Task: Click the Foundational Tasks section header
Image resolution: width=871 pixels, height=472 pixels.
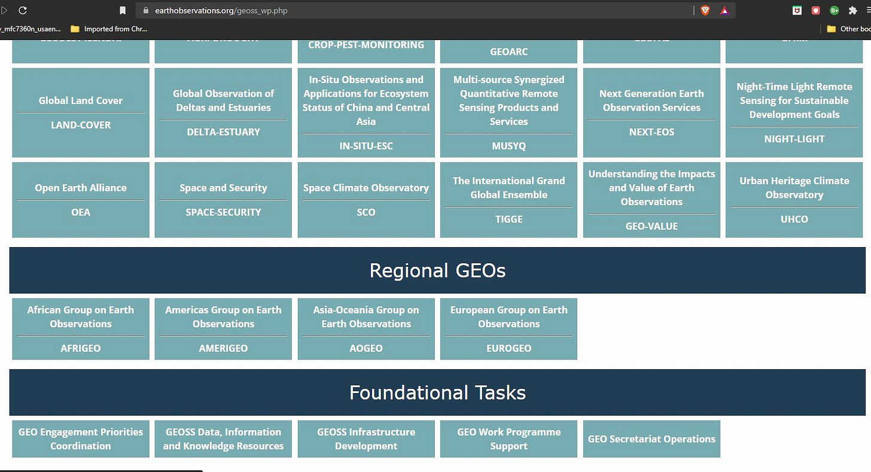Action: pos(437,392)
